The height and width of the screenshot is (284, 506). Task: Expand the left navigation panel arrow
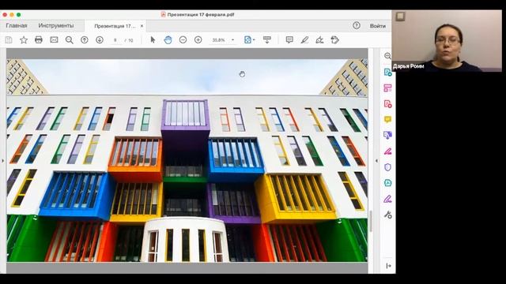(2, 161)
